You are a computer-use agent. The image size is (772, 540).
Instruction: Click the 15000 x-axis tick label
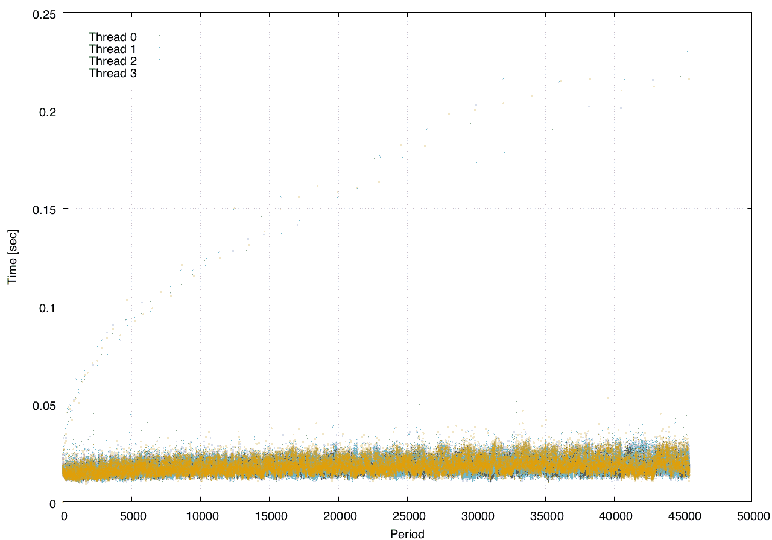[x=270, y=516]
